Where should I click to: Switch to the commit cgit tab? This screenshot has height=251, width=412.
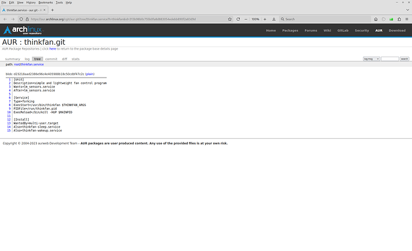pyautogui.click(x=51, y=59)
